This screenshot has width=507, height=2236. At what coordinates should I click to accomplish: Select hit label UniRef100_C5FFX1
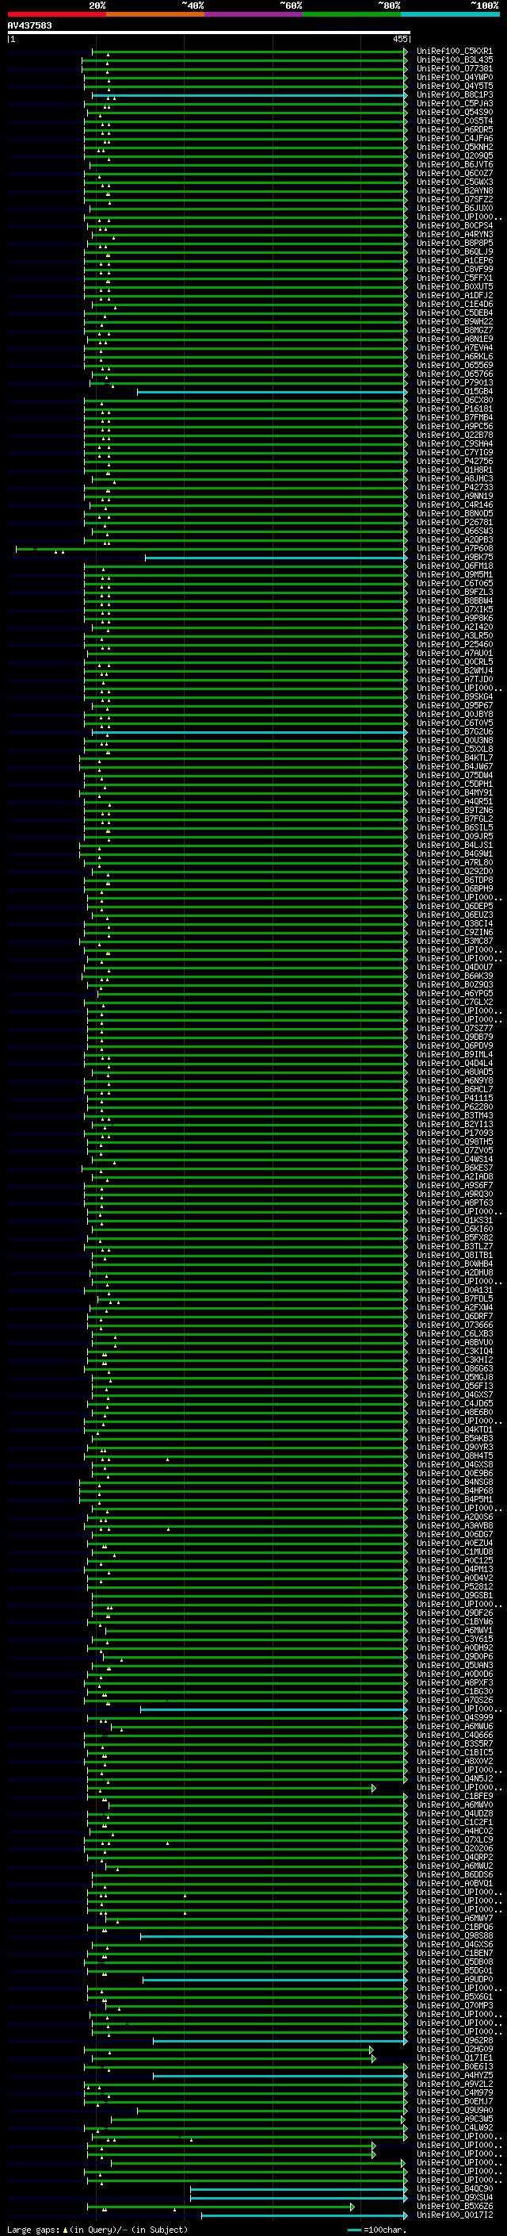pyautogui.click(x=454, y=278)
